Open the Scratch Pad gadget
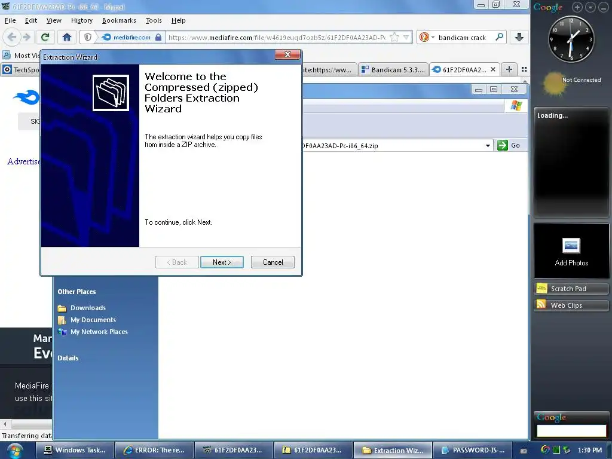This screenshot has width=612, height=459. click(x=571, y=289)
